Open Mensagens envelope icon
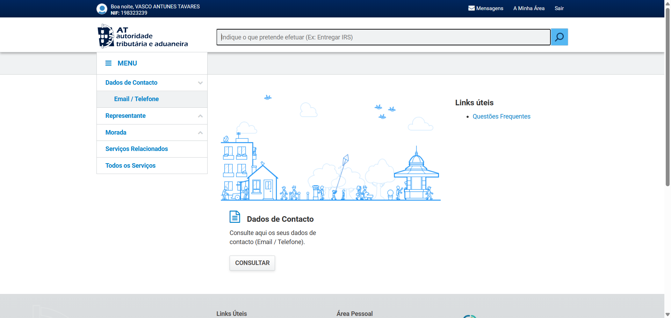 pyautogui.click(x=471, y=8)
